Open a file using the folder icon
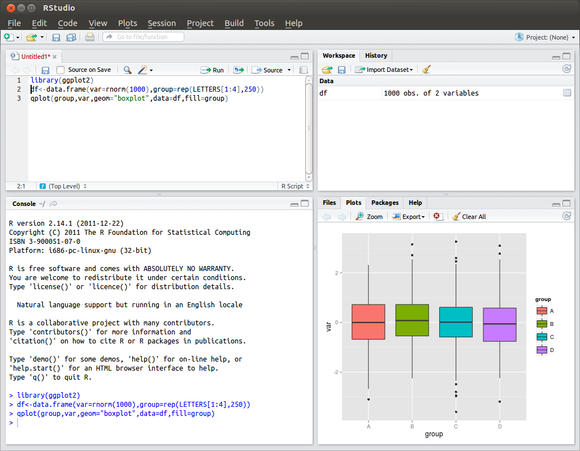 pyautogui.click(x=32, y=37)
